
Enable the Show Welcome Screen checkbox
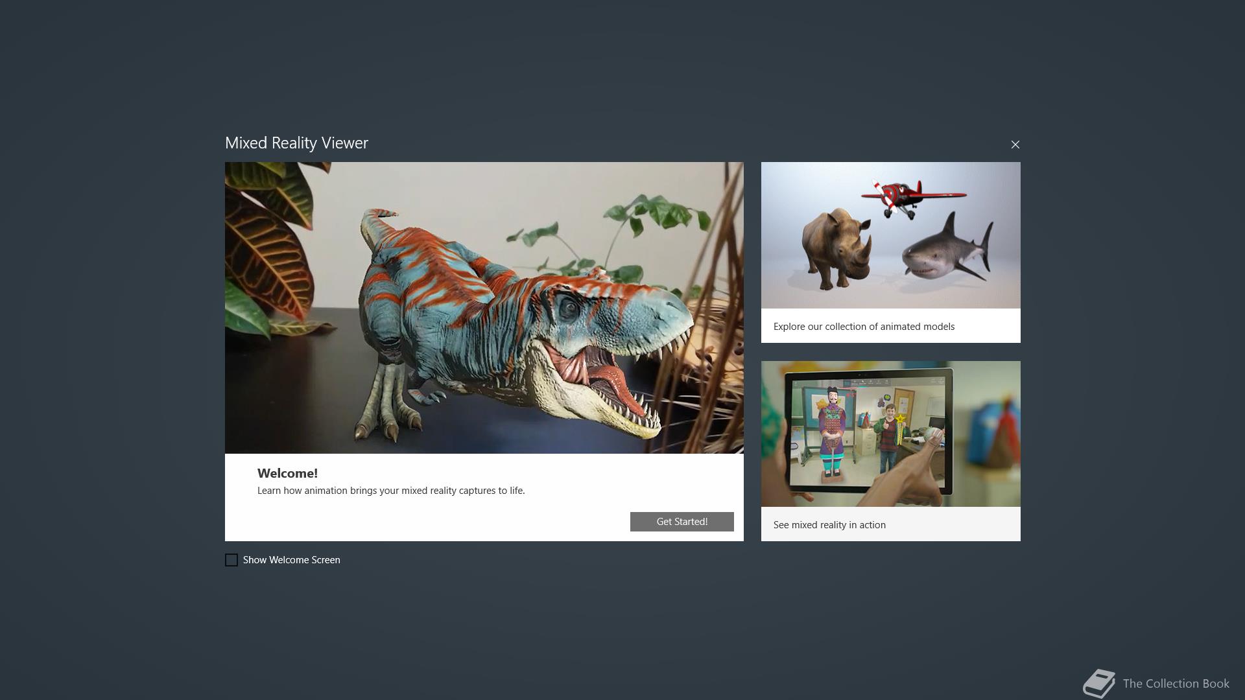(231, 560)
